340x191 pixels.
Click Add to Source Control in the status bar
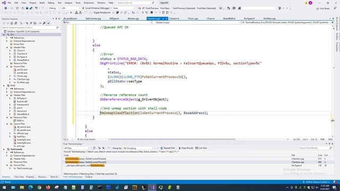click(316, 182)
